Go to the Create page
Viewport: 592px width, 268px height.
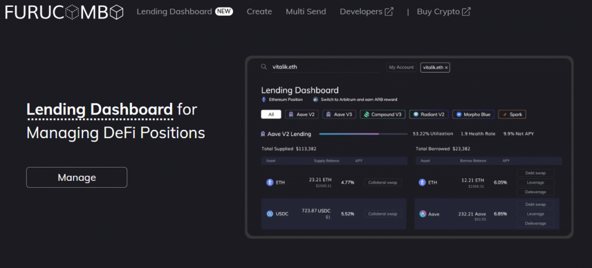[x=259, y=12]
